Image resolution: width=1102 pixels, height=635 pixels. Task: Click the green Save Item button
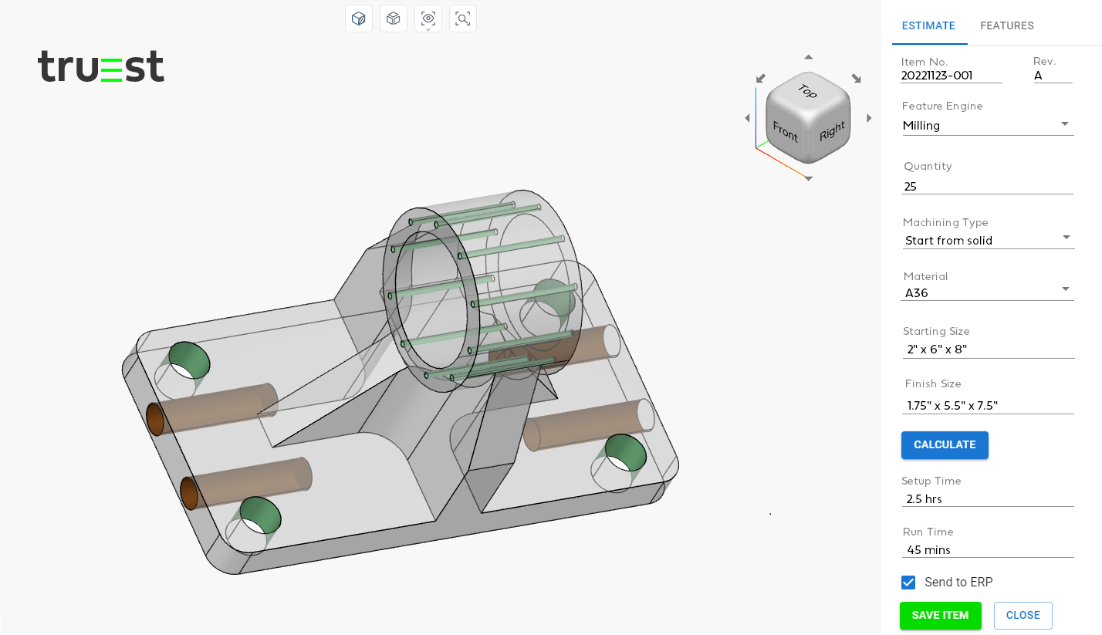point(940,615)
